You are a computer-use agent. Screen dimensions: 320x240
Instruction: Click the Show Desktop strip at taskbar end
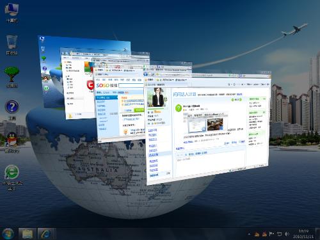[x=318, y=234]
